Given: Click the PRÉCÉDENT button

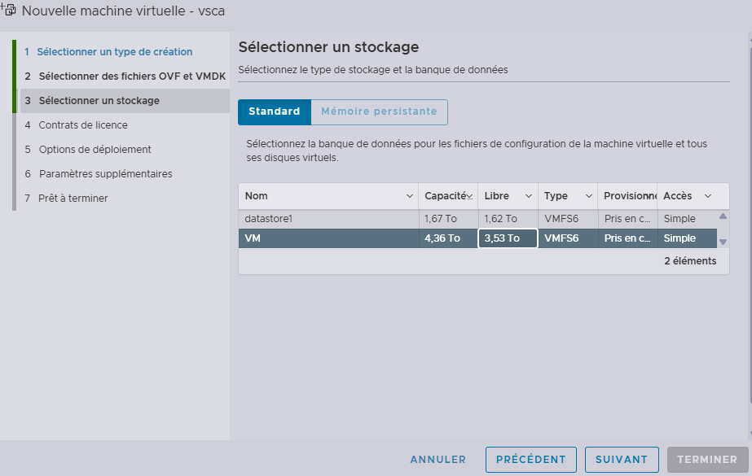Looking at the screenshot, I should pos(531,460).
